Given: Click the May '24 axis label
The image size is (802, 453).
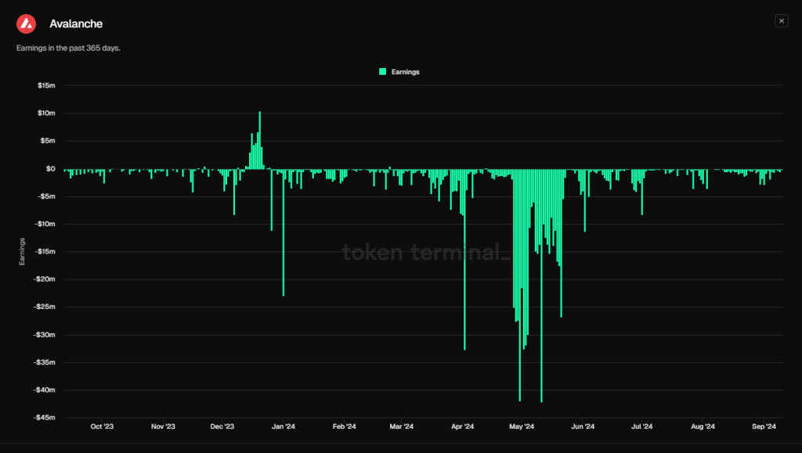Looking at the screenshot, I should coord(522,426).
